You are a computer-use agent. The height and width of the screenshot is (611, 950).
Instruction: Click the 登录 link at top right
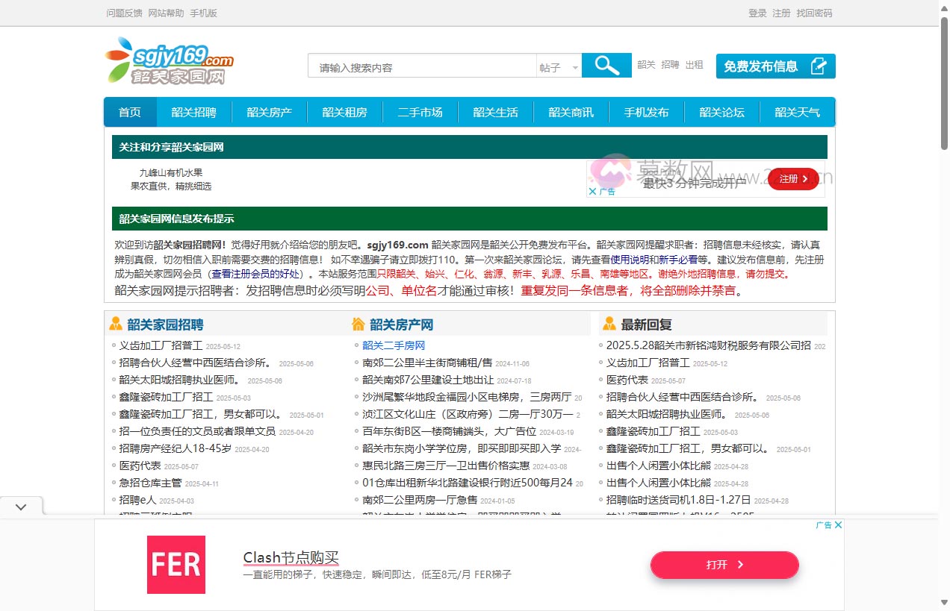click(756, 13)
